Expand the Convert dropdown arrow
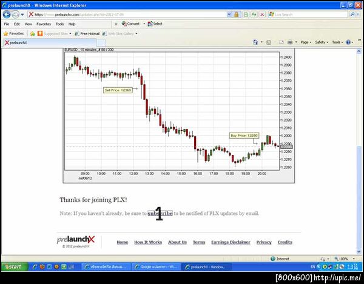 [x=144, y=24]
